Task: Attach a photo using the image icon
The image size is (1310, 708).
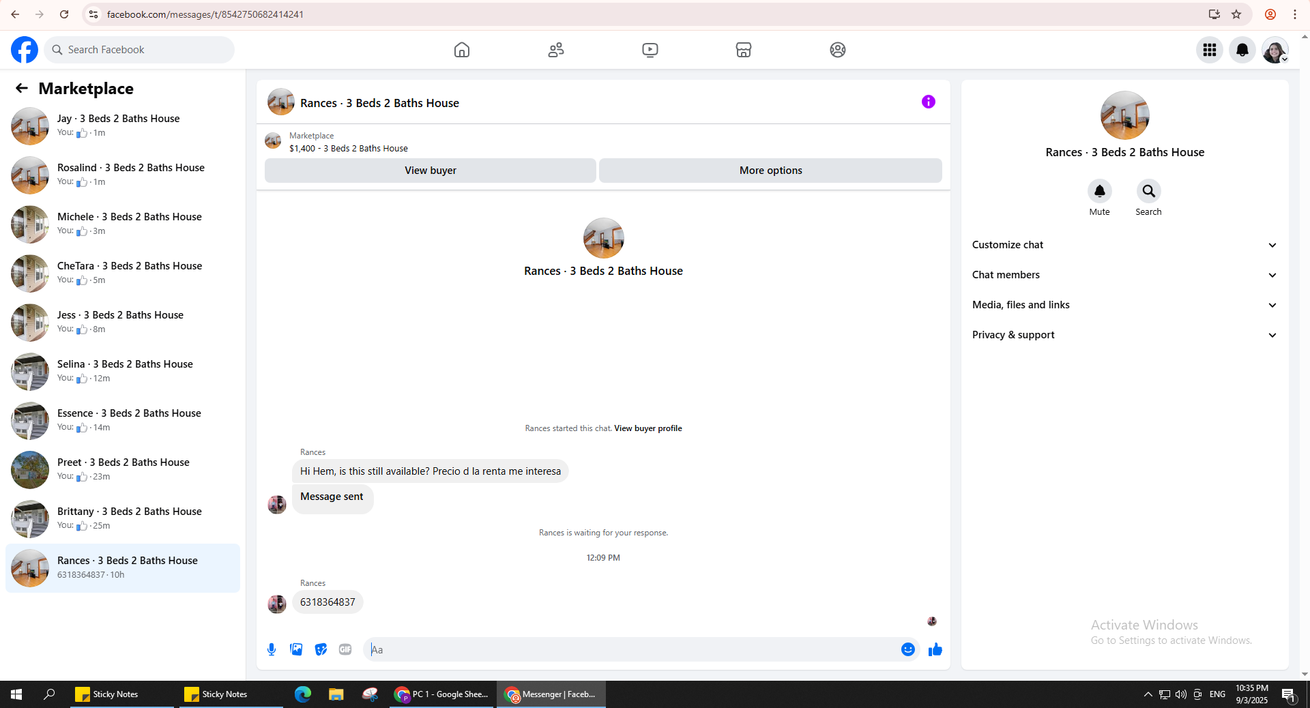Action: pos(296,649)
